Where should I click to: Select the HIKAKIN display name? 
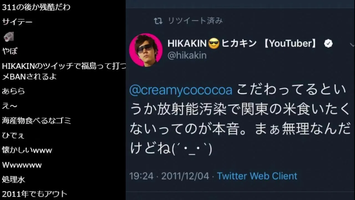point(187,43)
